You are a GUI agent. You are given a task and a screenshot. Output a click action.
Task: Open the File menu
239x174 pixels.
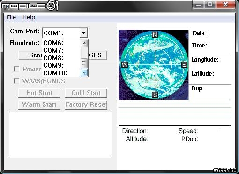(x=11, y=17)
